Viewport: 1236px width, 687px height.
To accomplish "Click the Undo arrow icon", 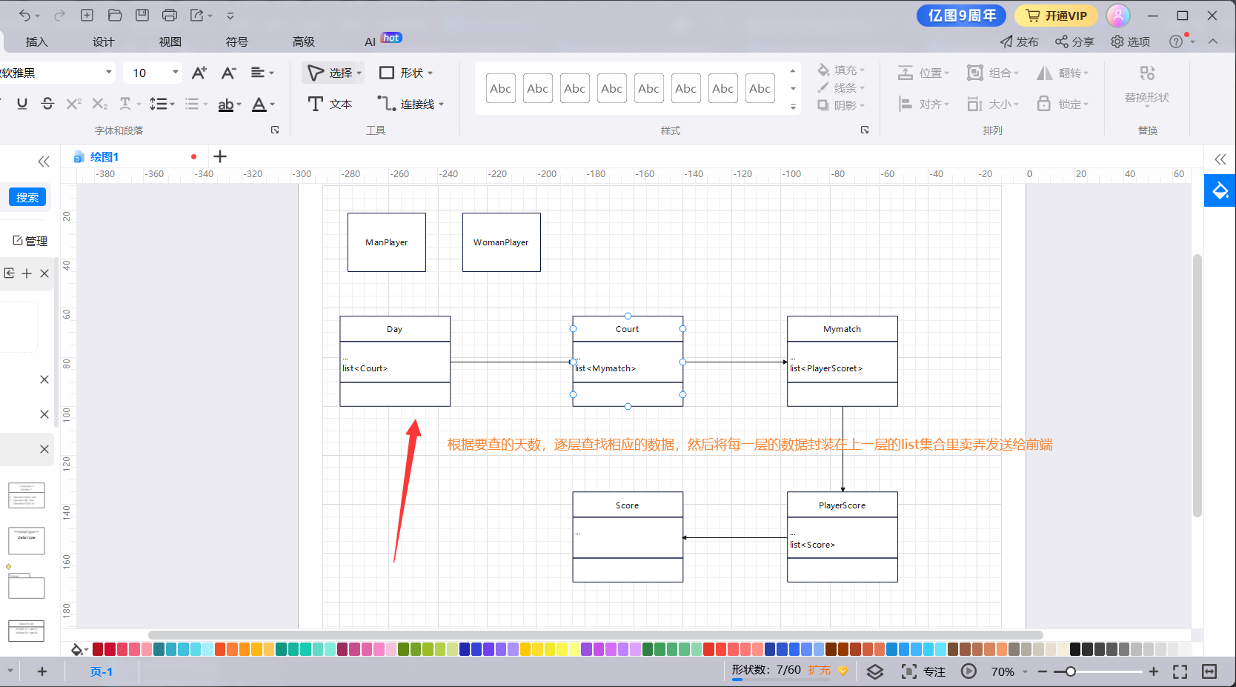I will click(x=24, y=15).
